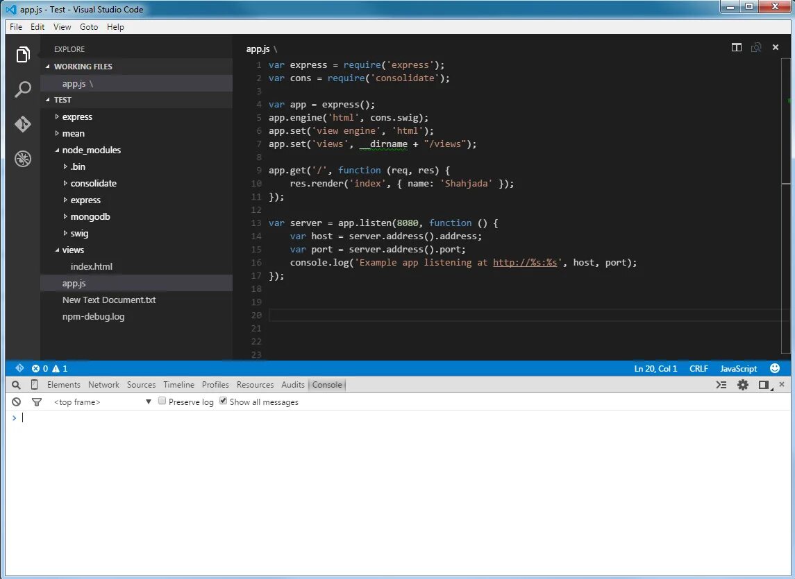
Task: Send feedback with the smiley icon
Action: (774, 368)
